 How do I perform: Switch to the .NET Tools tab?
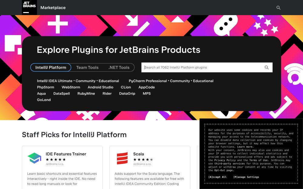[x=119, y=67]
